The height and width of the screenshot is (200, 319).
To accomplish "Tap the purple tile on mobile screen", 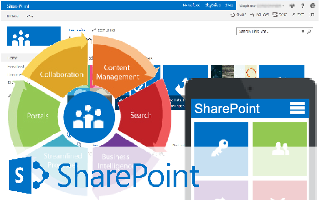I will click(221, 190).
